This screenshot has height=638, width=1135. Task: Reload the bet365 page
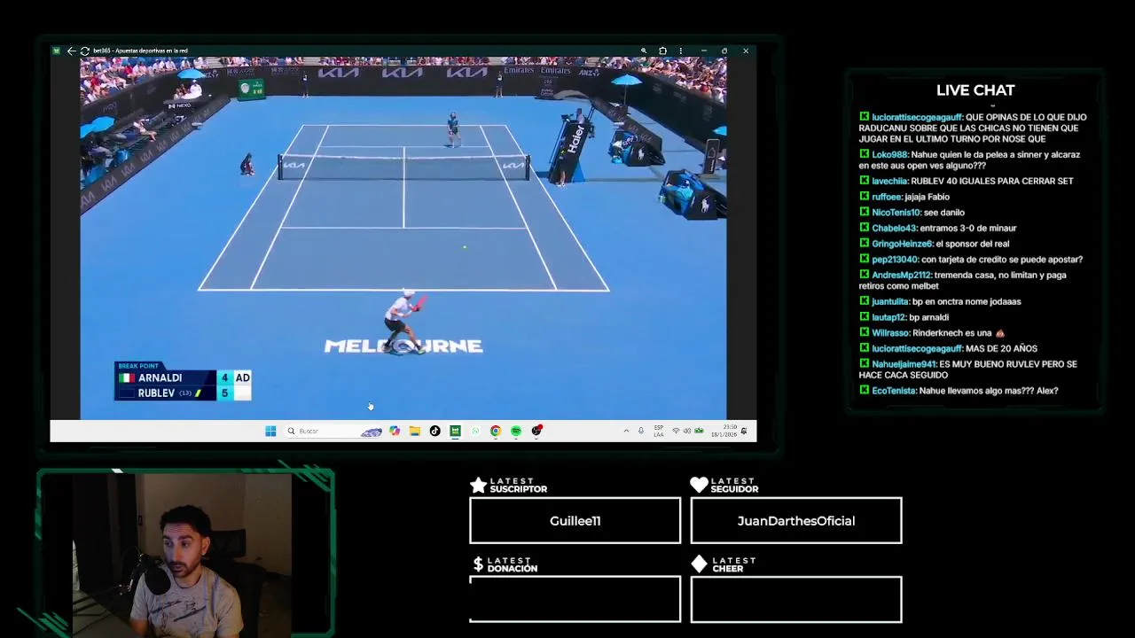pyautogui.click(x=84, y=51)
